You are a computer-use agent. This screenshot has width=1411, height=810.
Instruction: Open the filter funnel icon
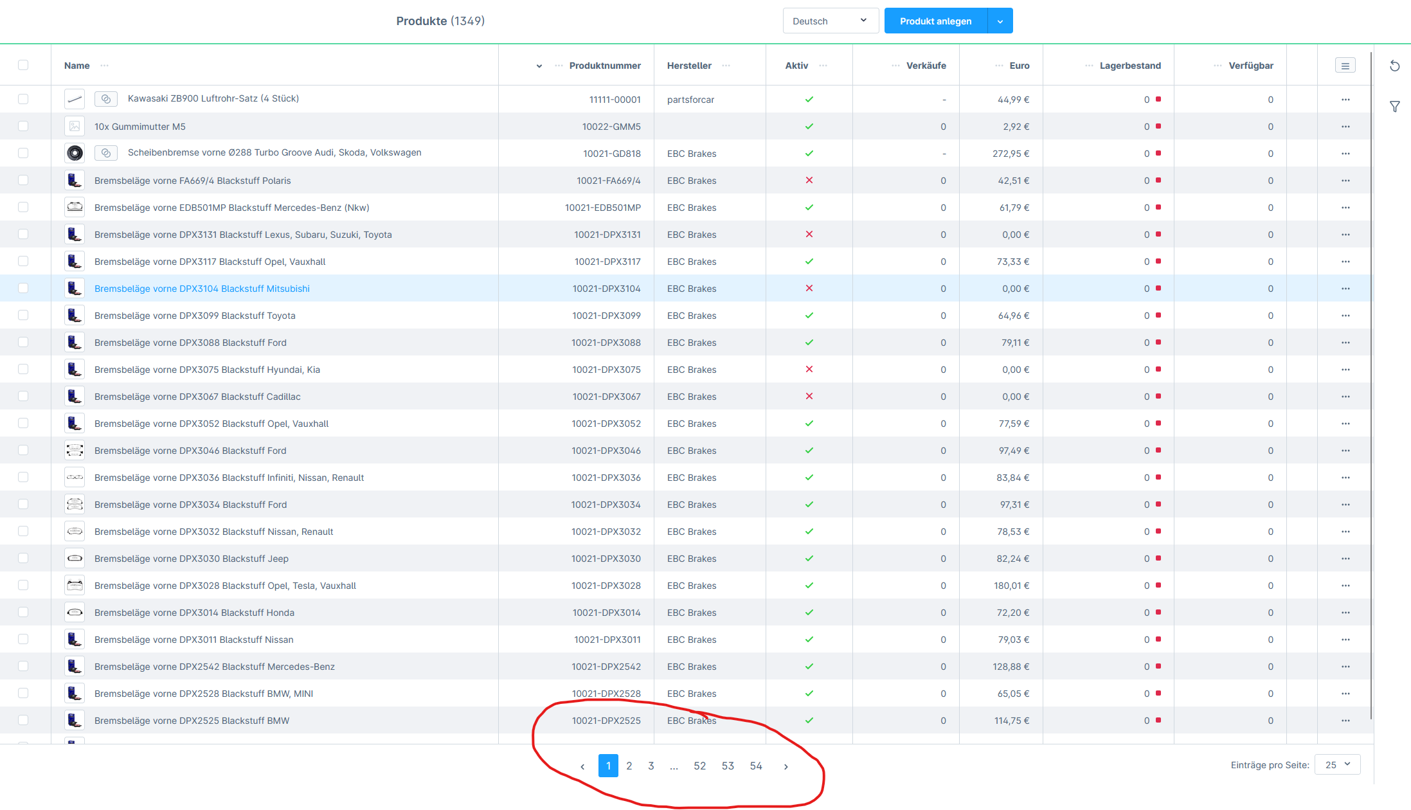point(1394,107)
